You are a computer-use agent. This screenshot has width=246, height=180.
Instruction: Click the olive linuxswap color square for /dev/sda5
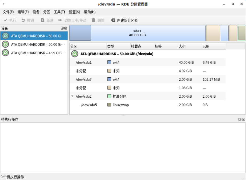tap(109, 105)
